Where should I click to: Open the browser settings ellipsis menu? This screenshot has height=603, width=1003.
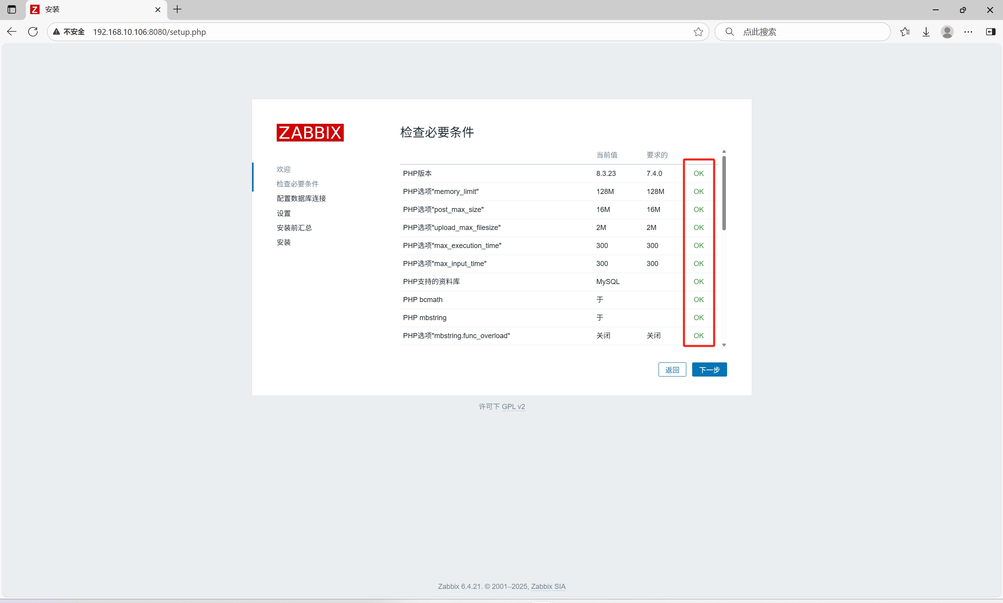coord(969,32)
